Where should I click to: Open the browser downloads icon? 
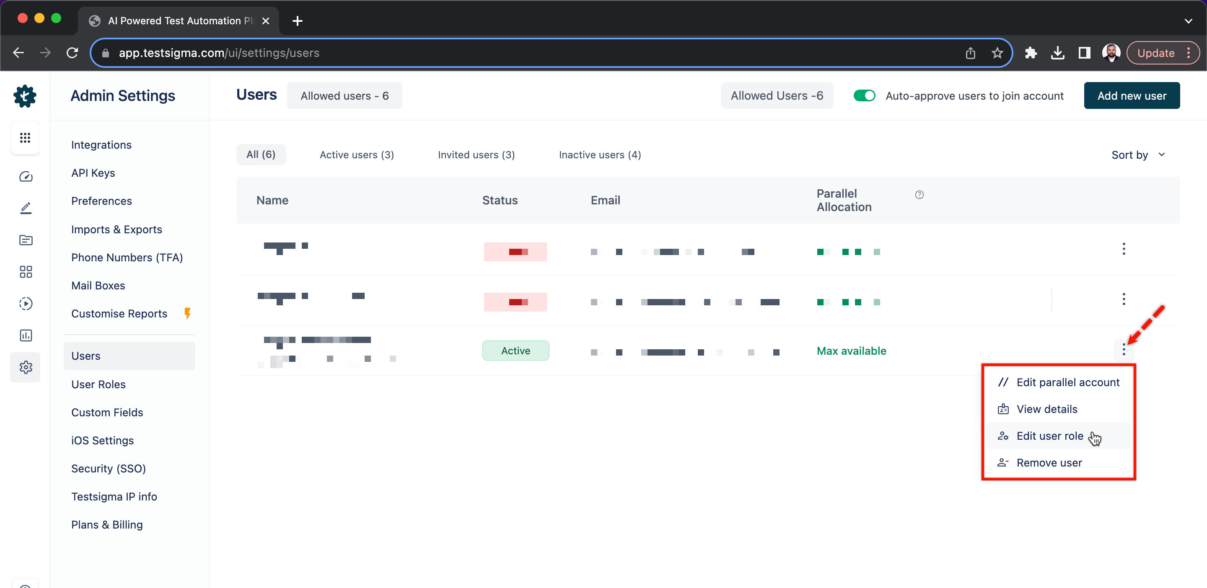(1057, 53)
